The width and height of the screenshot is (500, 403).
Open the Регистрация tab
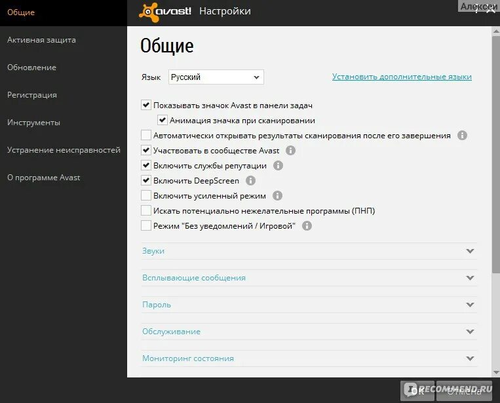pyautogui.click(x=64, y=95)
